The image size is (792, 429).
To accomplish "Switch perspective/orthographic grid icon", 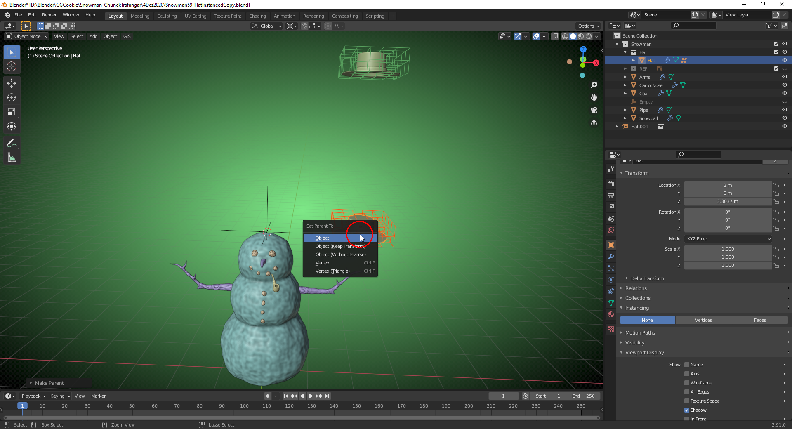I will [x=594, y=123].
